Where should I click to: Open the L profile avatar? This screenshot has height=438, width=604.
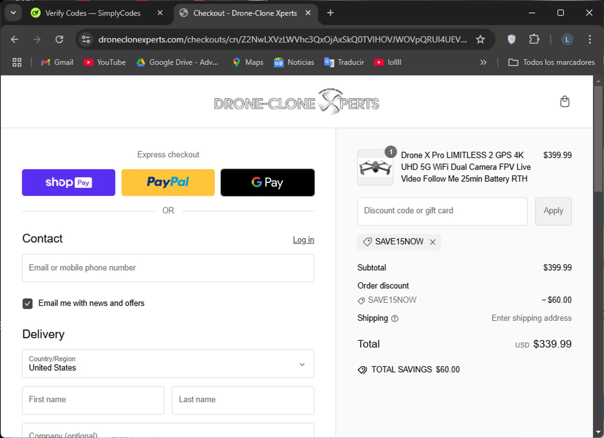[x=567, y=39]
